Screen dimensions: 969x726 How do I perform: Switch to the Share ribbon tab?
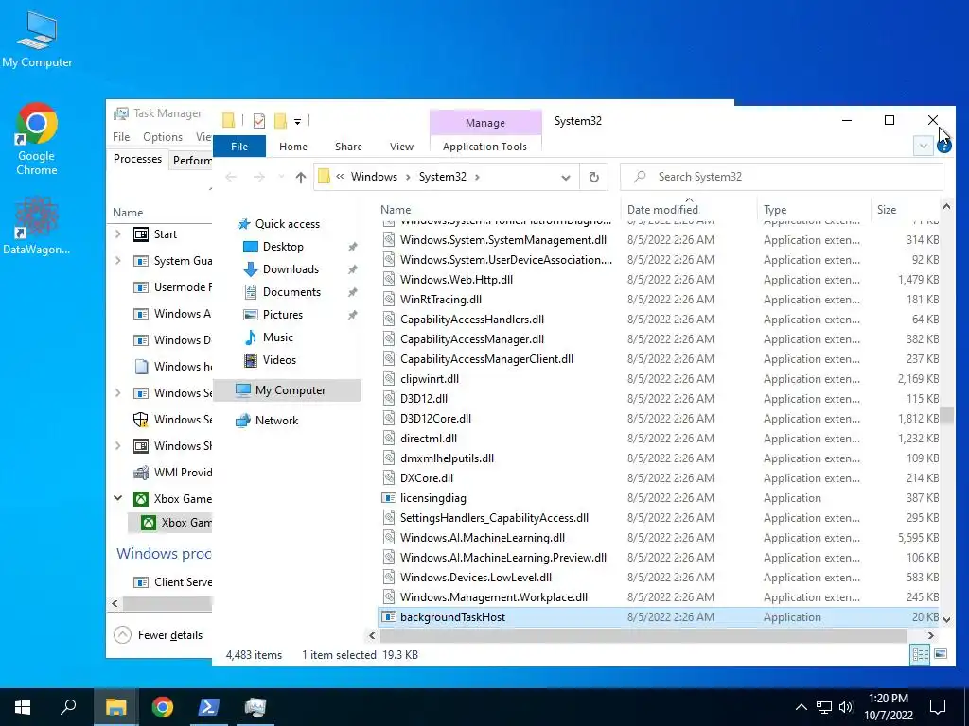click(348, 147)
